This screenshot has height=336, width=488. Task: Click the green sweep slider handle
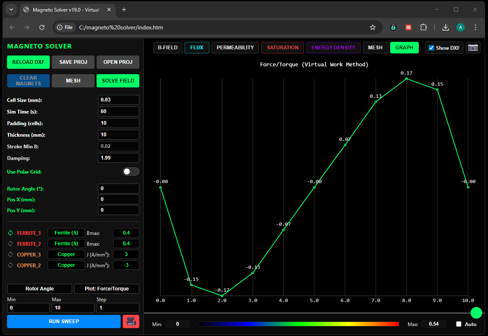click(x=476, y=313)
